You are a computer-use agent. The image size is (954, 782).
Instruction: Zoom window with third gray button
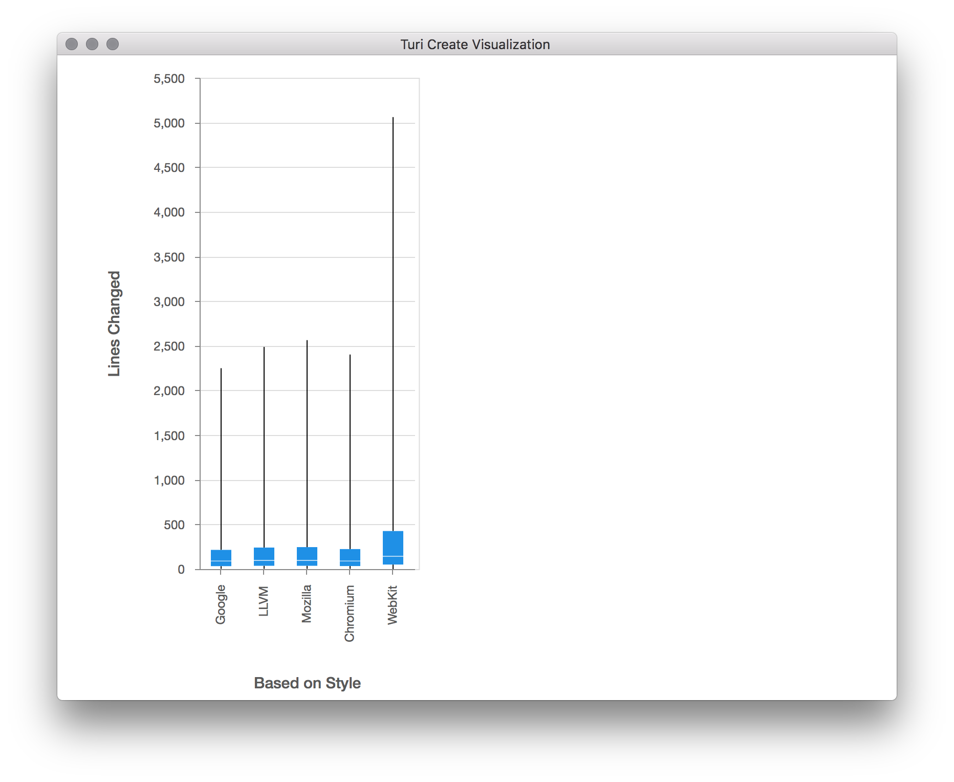pos(113,45)
